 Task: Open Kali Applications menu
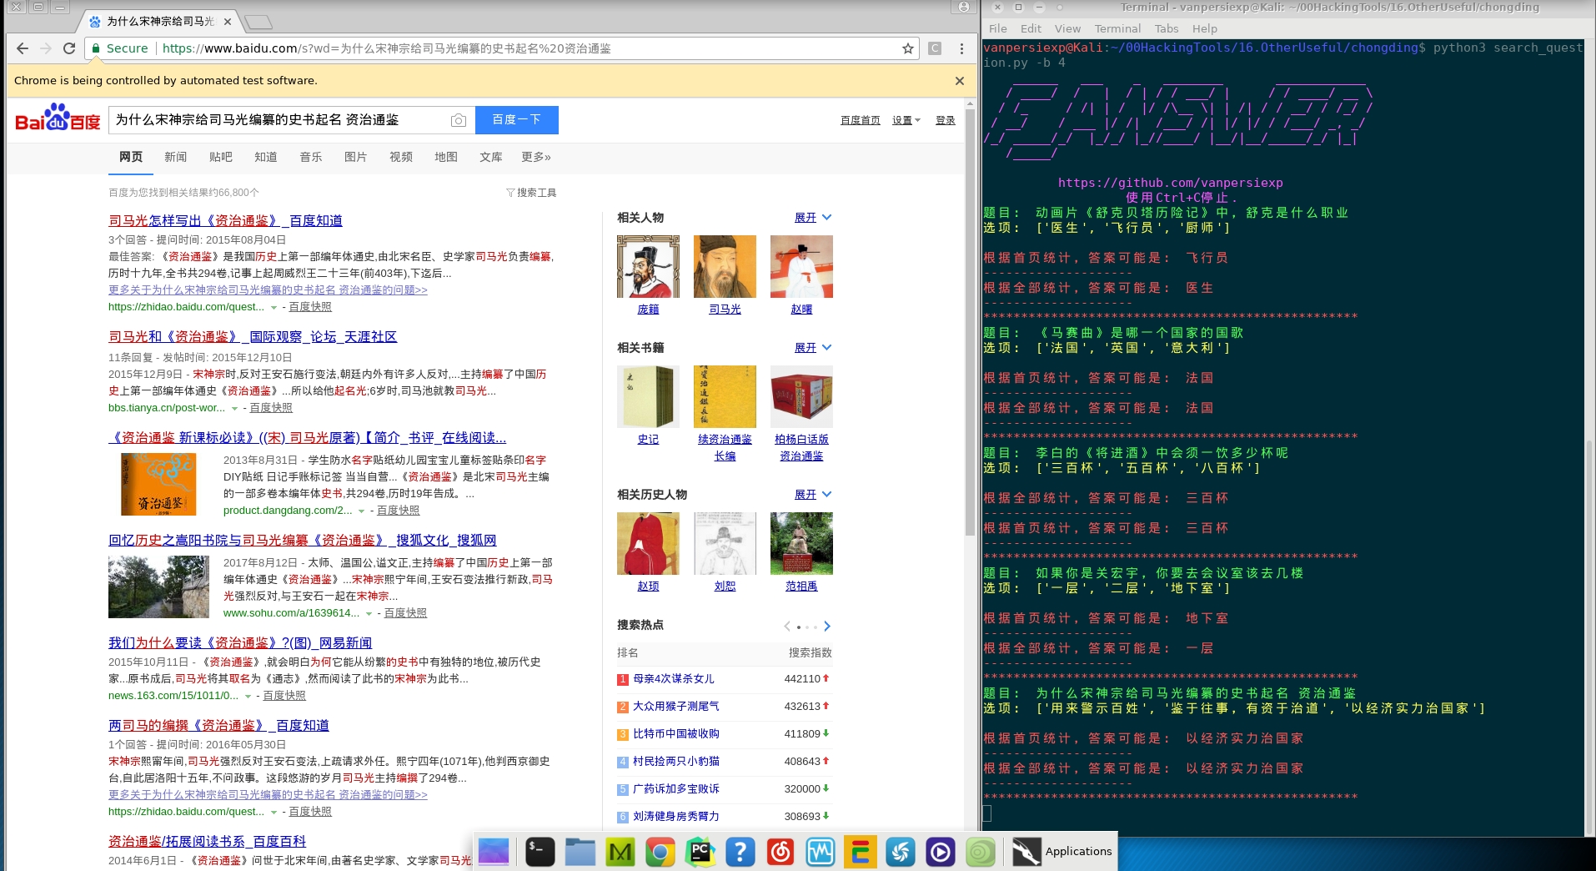click(x=1062, y=852)
